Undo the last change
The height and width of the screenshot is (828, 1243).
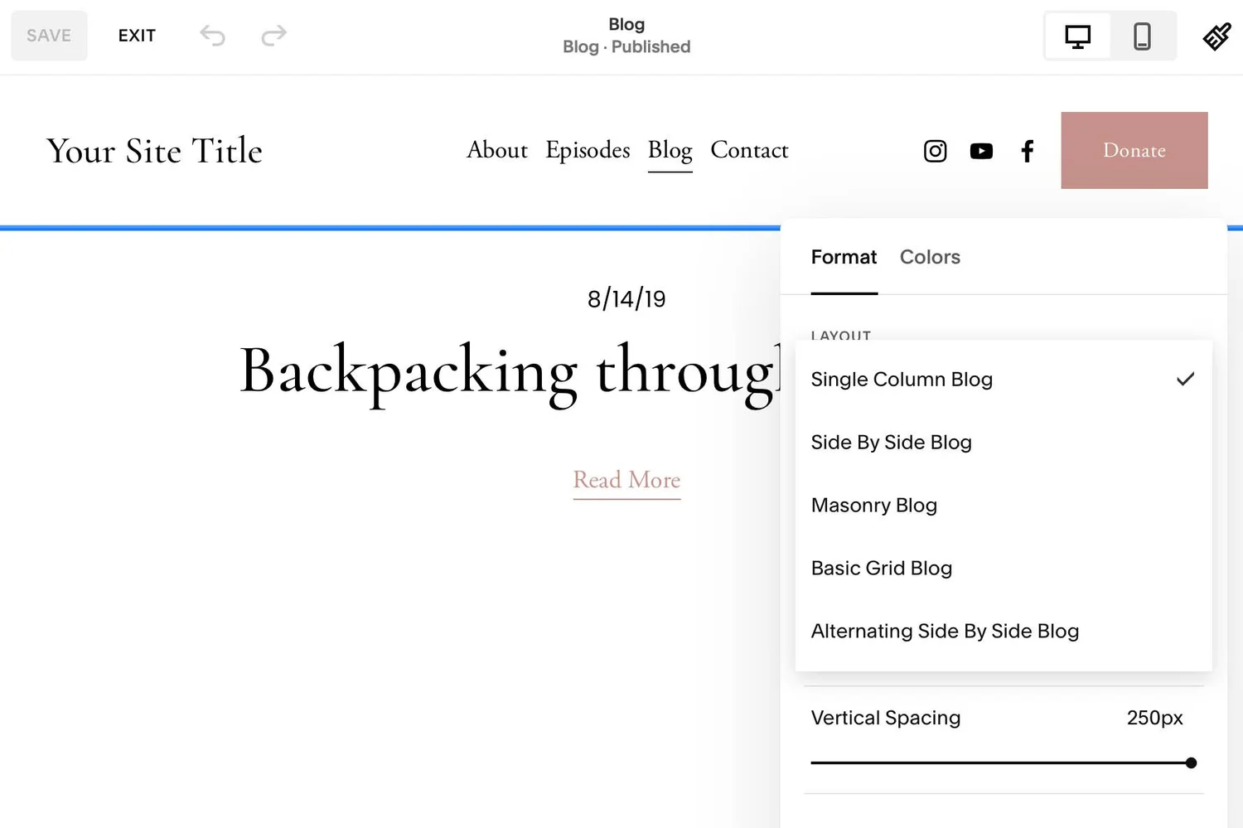212,36
